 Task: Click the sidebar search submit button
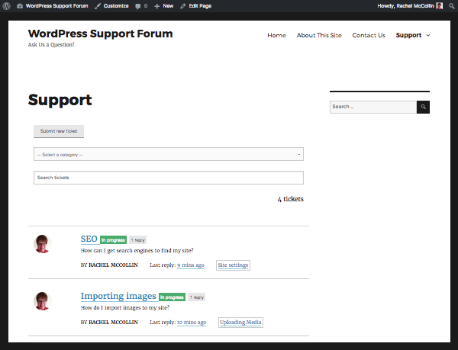tap(423, 107)
